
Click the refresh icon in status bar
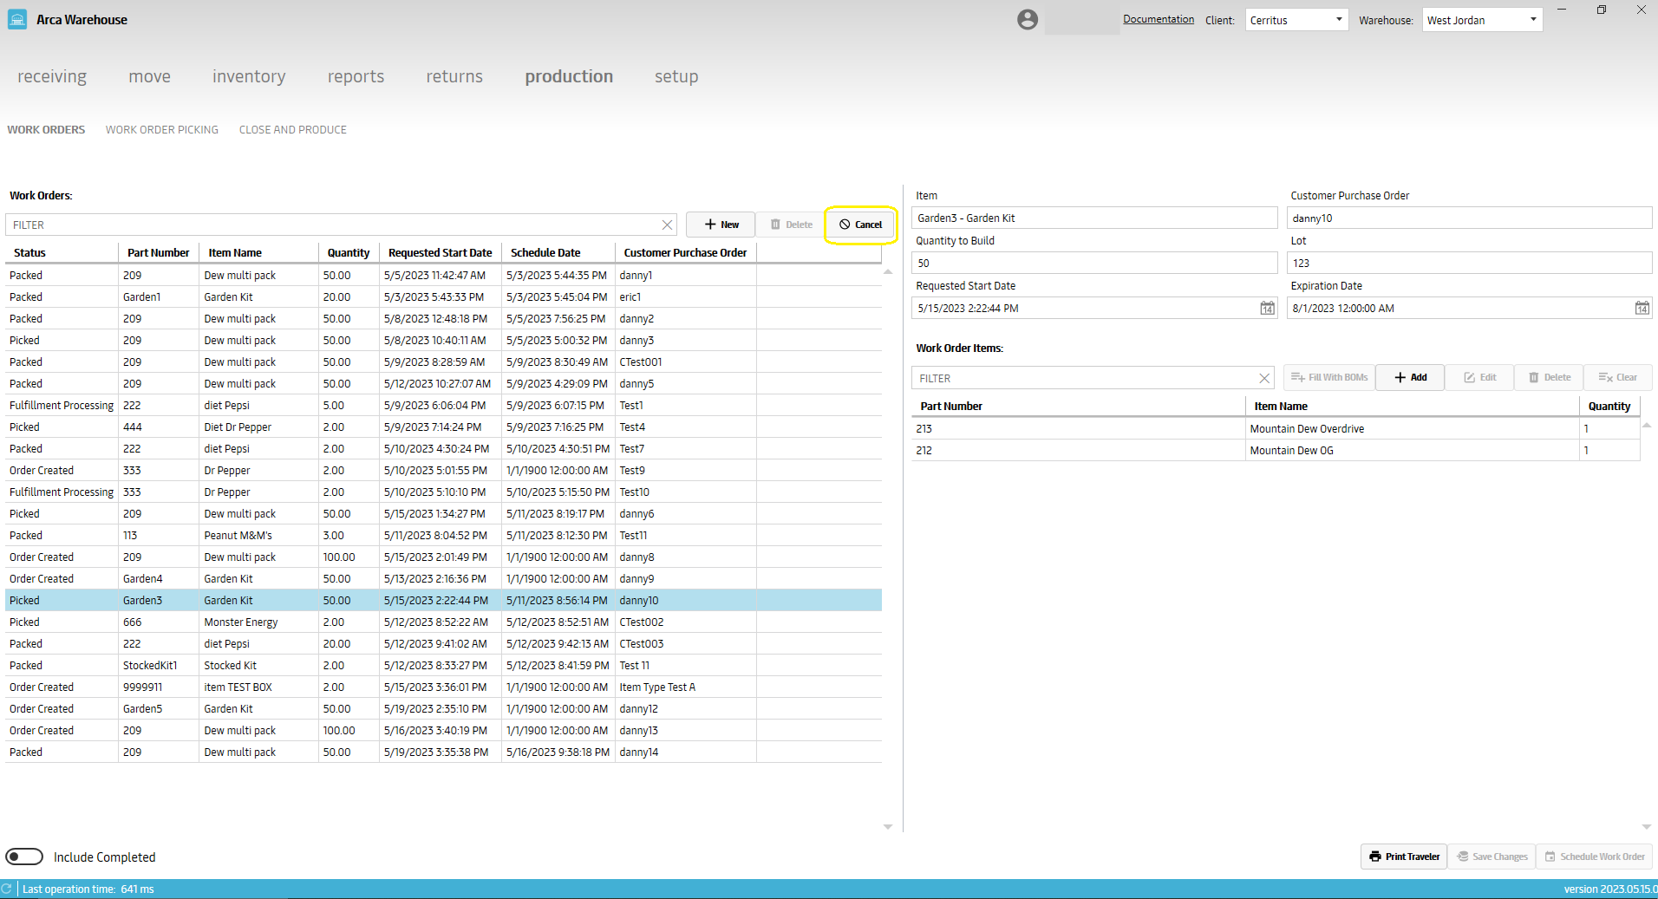(7, 889)
